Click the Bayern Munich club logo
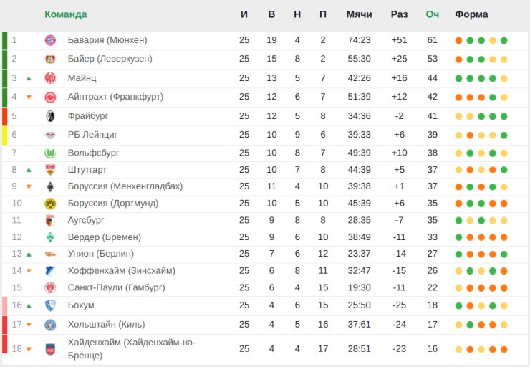 (x=50, y=40)
